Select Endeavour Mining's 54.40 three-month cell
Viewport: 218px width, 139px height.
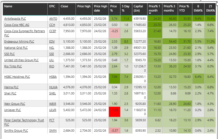[170, 41]
